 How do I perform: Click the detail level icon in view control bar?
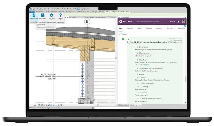tap(39, 105)
